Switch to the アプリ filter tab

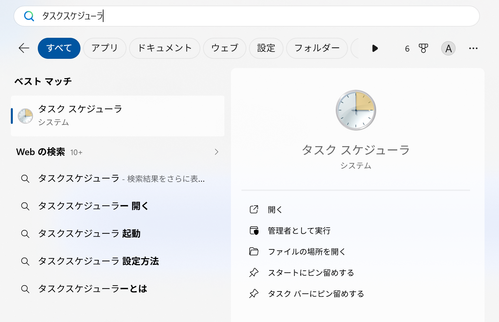click(105, 48)
